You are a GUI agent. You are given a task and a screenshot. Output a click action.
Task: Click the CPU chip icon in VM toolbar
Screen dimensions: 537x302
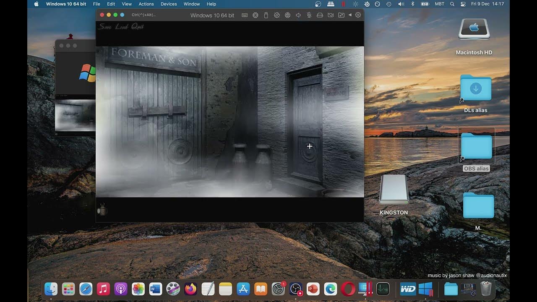click(x=255, y=15)
